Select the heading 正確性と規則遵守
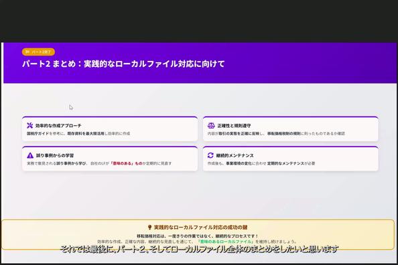Viewport: 398px width, 265px height. click(x=234, y=126)
